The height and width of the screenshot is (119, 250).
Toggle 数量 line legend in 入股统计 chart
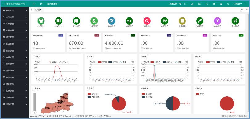tap(123, 62)
